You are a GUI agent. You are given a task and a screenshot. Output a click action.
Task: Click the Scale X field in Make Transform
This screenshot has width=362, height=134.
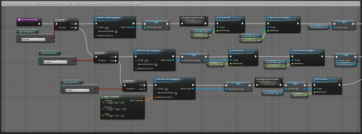[109, 116]
